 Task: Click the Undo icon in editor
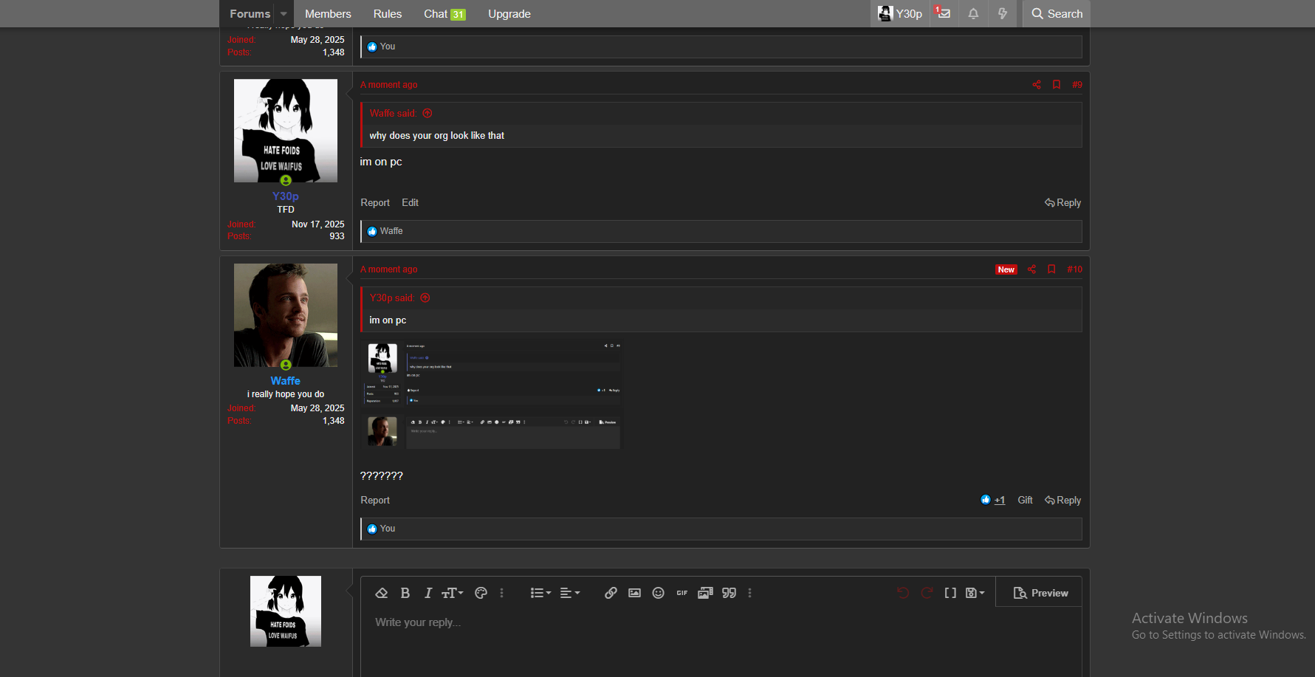pyautogui.click(x=902, y=593)
